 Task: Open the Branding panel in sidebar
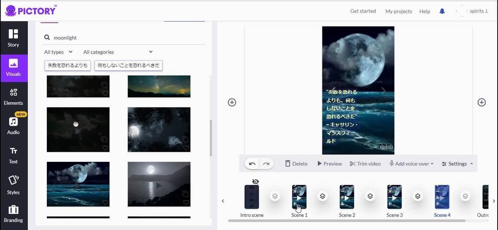[13, 214]
